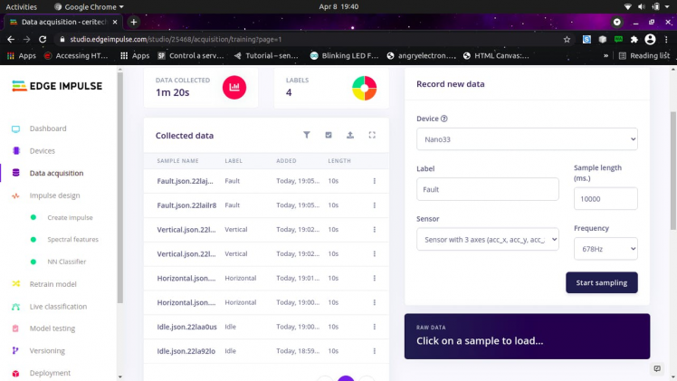Open Model testing page

point(52,329)
